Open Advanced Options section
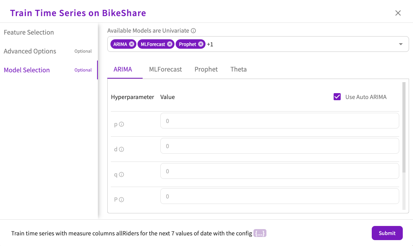 pyautogui.click(x=48, y=51)
